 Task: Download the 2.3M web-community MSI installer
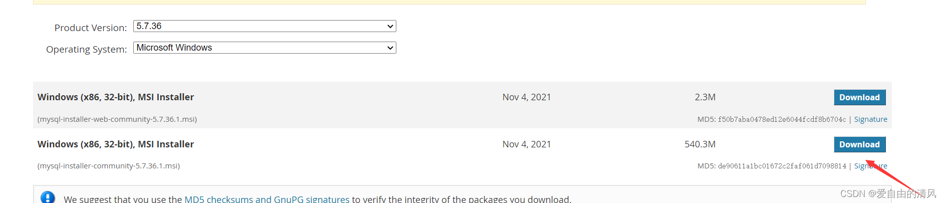pos(859,97)
